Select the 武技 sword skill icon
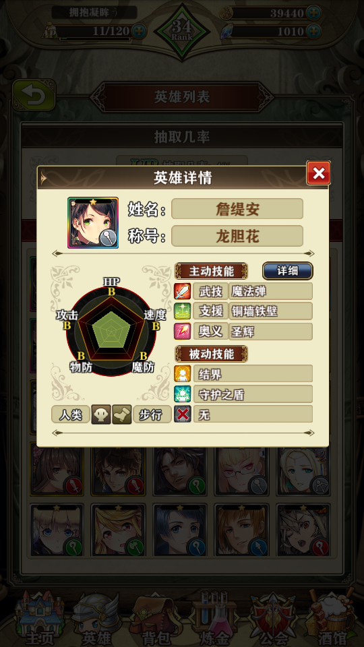 (x=183, y=291)
